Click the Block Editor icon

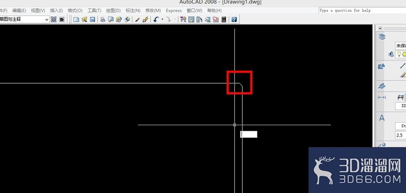click(x=145, y=20)
